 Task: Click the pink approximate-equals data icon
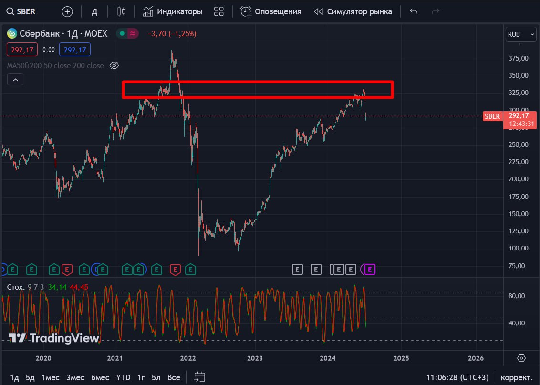pyautogui.click(x=133, y=33)
